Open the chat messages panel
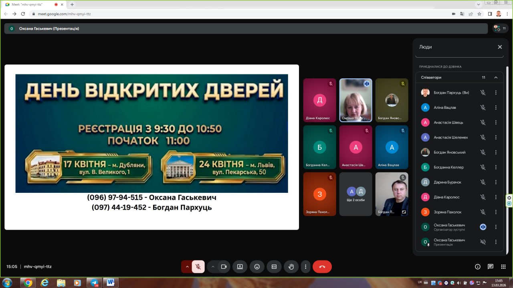Screen dimensions: 513x288 (x=490, y=267)
